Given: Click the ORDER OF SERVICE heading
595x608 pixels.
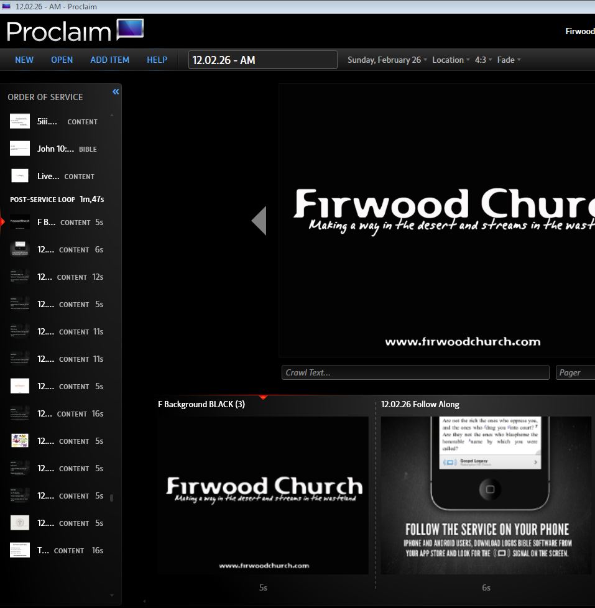Looking at the screenshot, I should [x=45, y=97].
